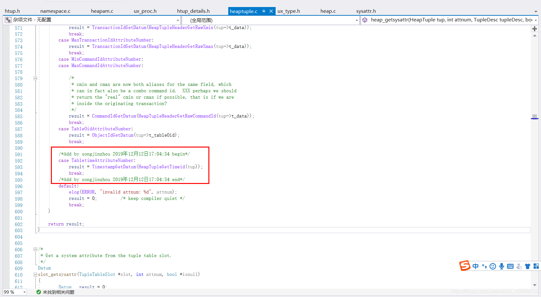Click the heap_getsysattr function cube icon
The height and width of the screenshot is (297, 541).
coord(365,20)
